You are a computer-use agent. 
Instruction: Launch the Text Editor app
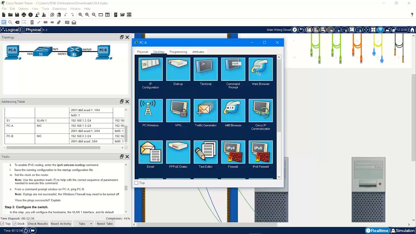coord(206,152)
